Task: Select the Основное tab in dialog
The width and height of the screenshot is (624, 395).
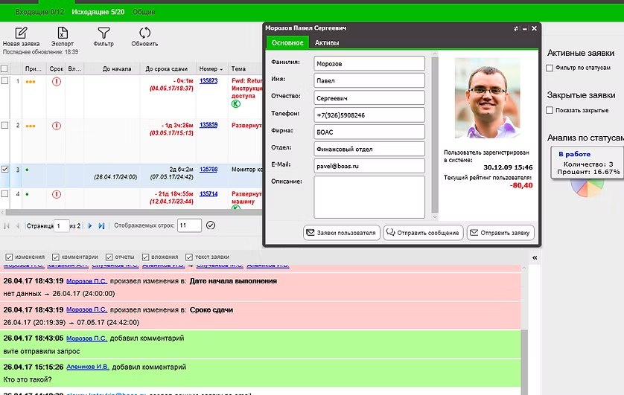Action: pyautogui.click(x=287, y=42)
